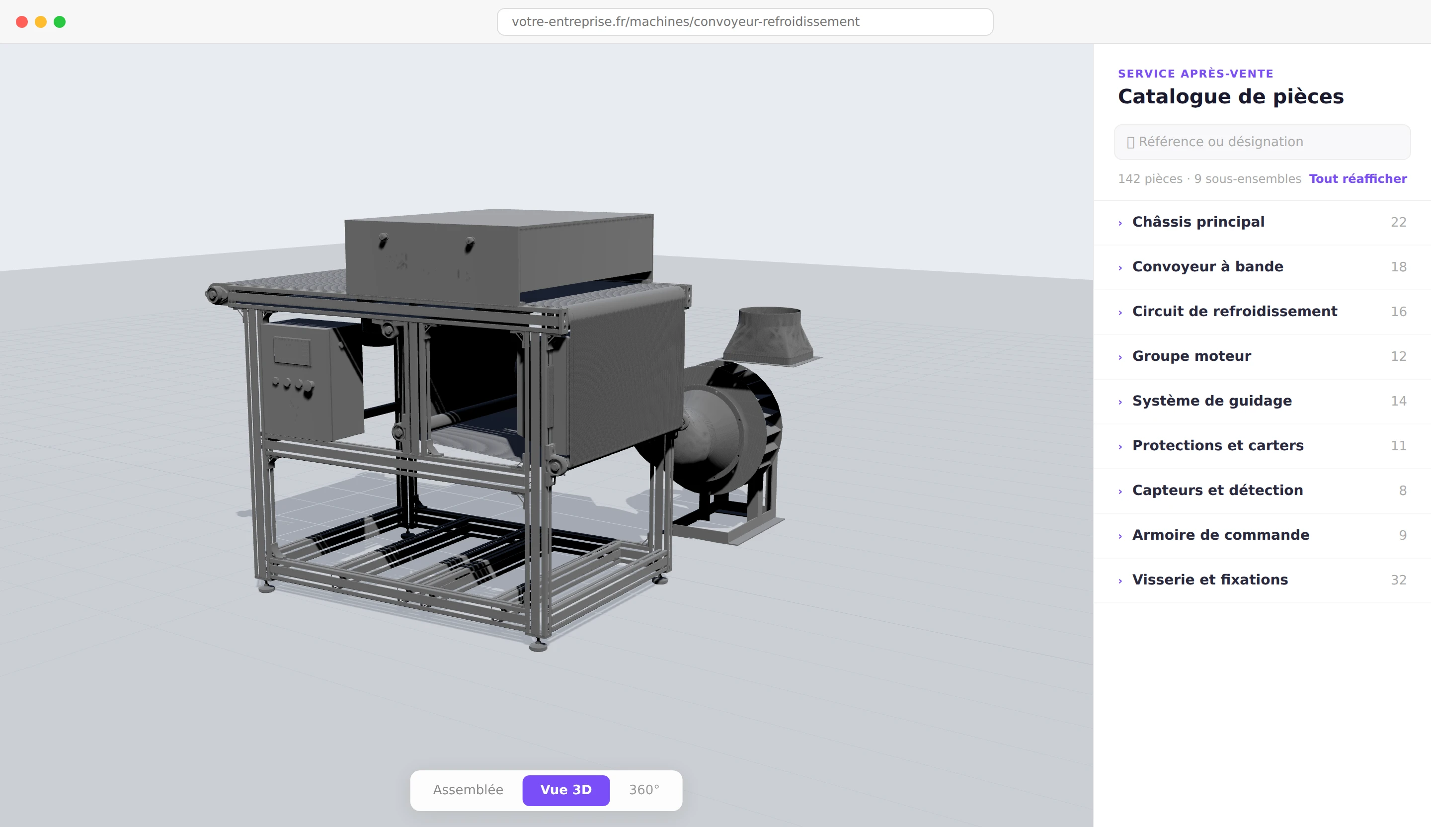Click the count 18 for Convoyeur à bande

pos(1398,267)
